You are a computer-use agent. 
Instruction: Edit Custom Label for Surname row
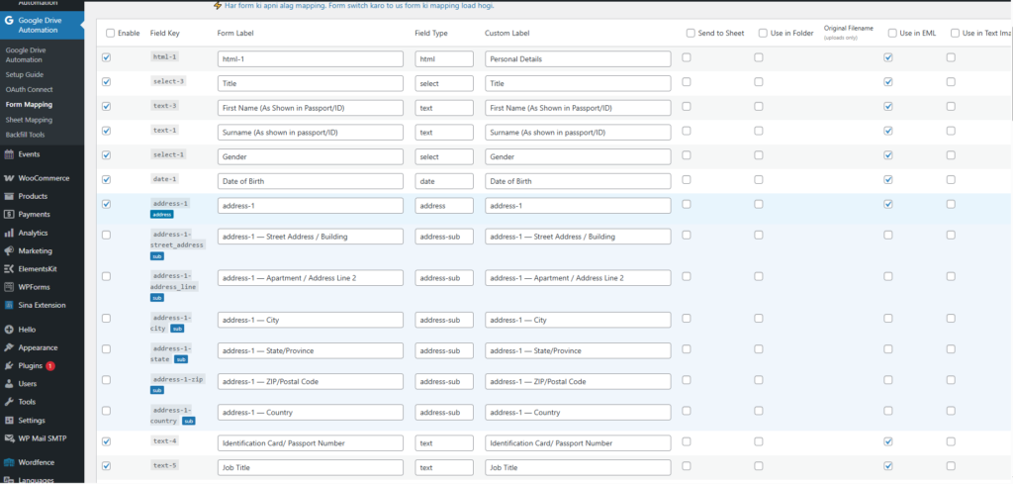coord(578,132)
